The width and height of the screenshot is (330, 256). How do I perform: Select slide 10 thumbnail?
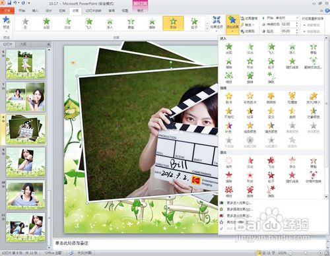[x=26, y=195]
